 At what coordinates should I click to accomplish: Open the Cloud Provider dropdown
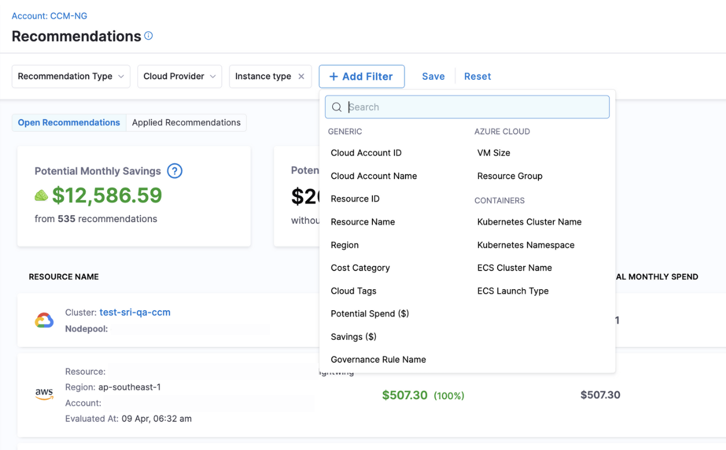179,76
